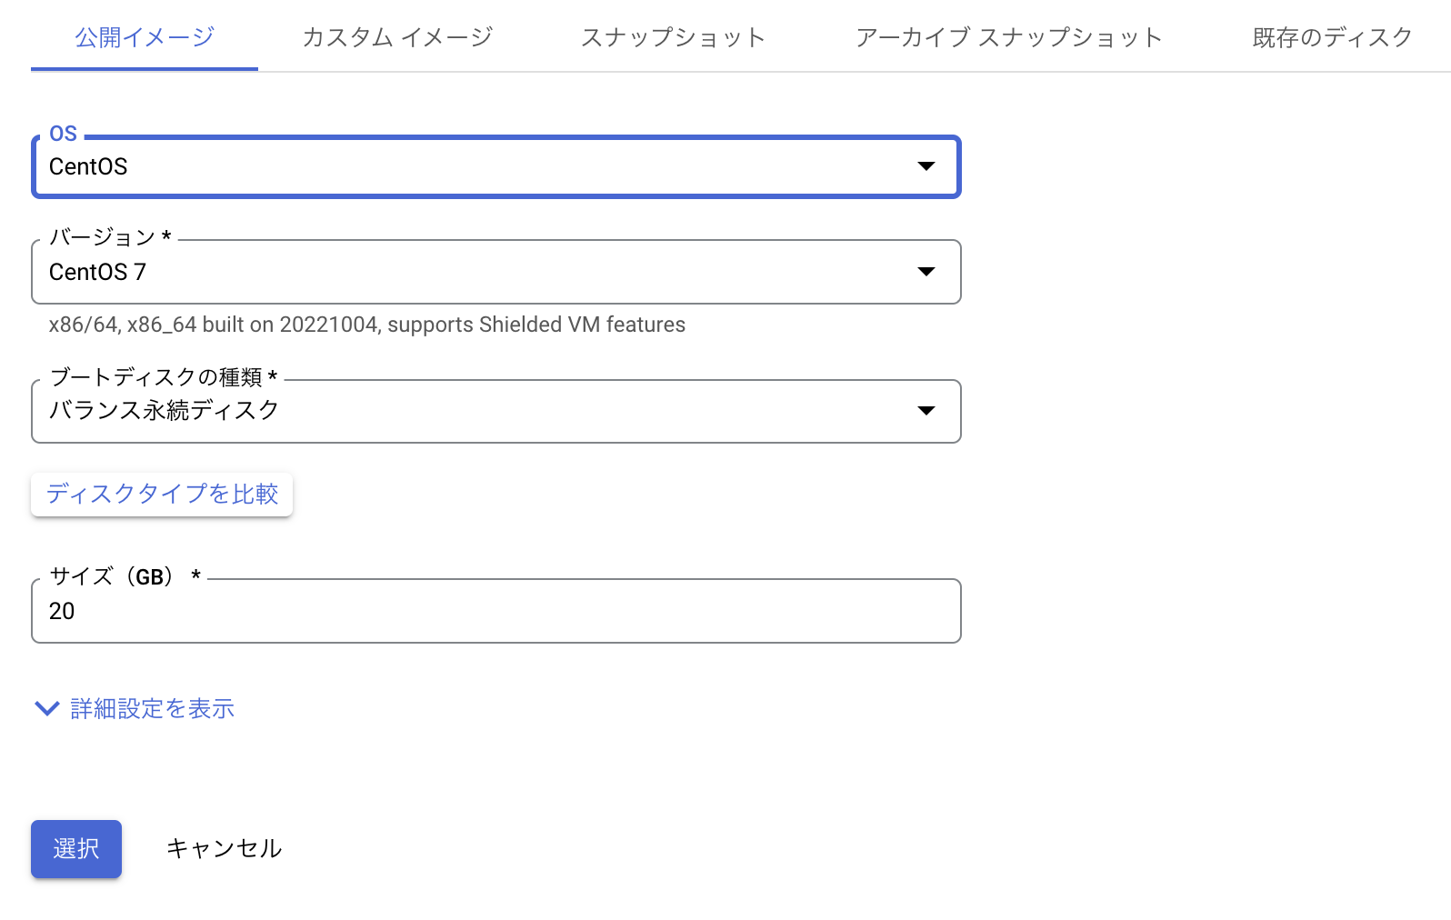Click the バージョン dropdown arrow

926,271
